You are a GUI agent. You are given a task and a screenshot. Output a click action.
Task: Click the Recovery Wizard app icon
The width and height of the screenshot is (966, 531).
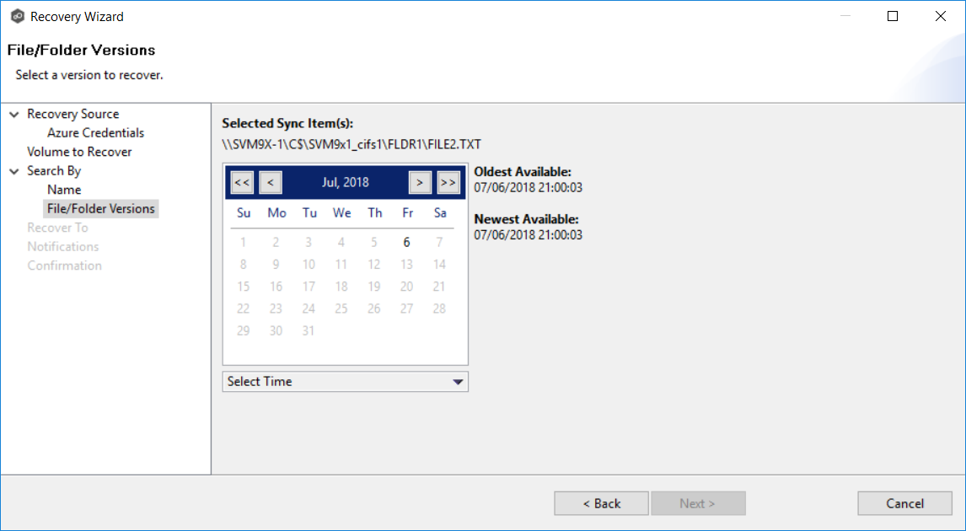tap(17, 16)
